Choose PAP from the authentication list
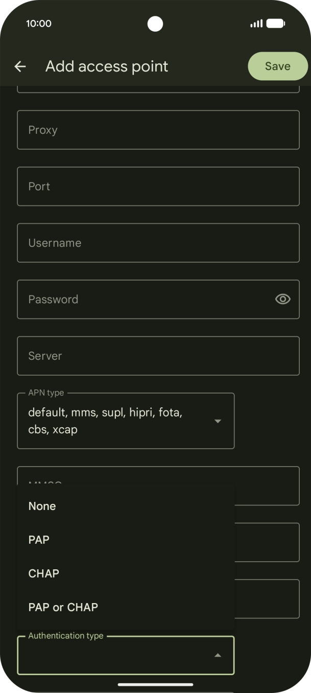 [x=39, y=540]
